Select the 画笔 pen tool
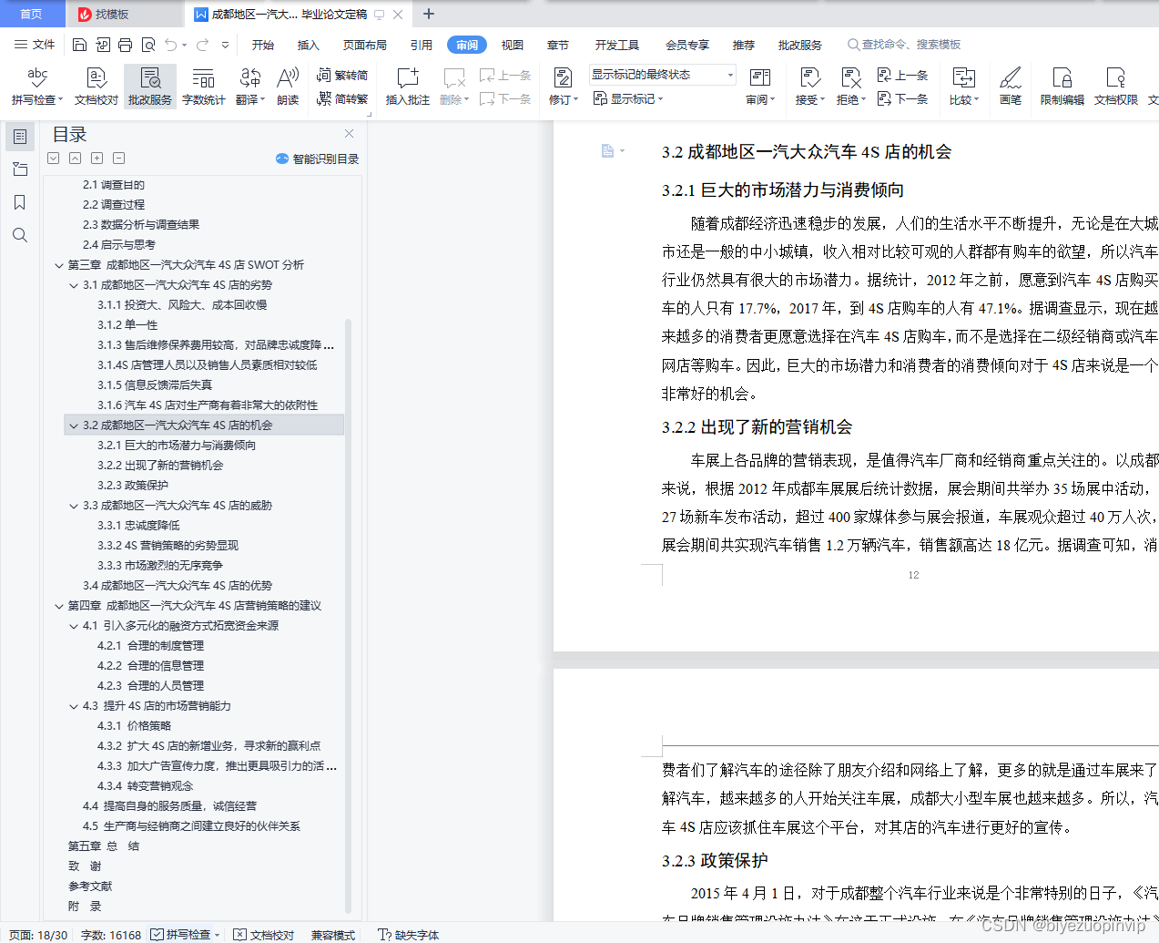This screenshot has width=1159, height=943. click(1011, 87)
